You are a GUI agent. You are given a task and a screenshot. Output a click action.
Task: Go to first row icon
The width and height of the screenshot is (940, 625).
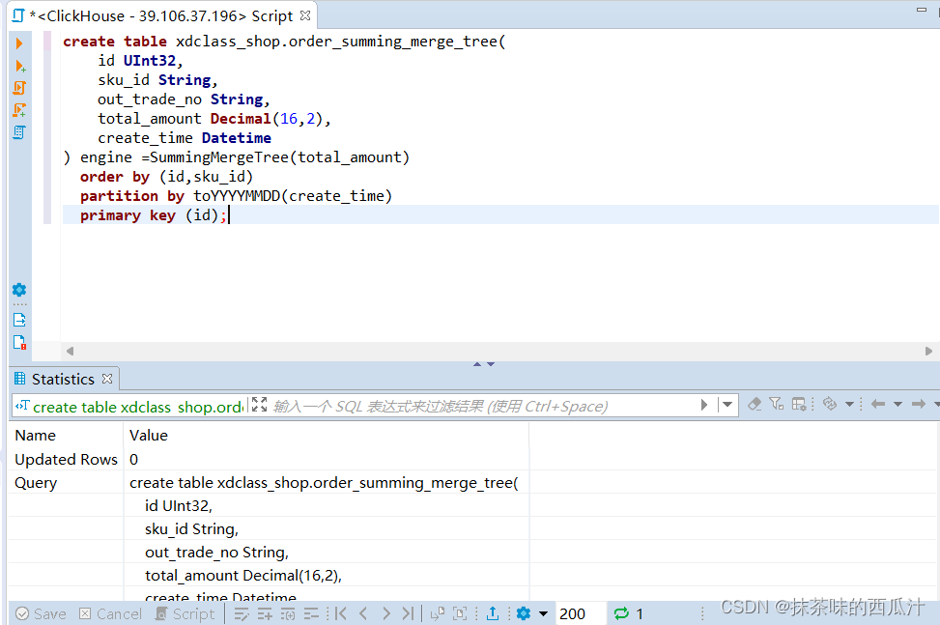(x=340, y=613)
